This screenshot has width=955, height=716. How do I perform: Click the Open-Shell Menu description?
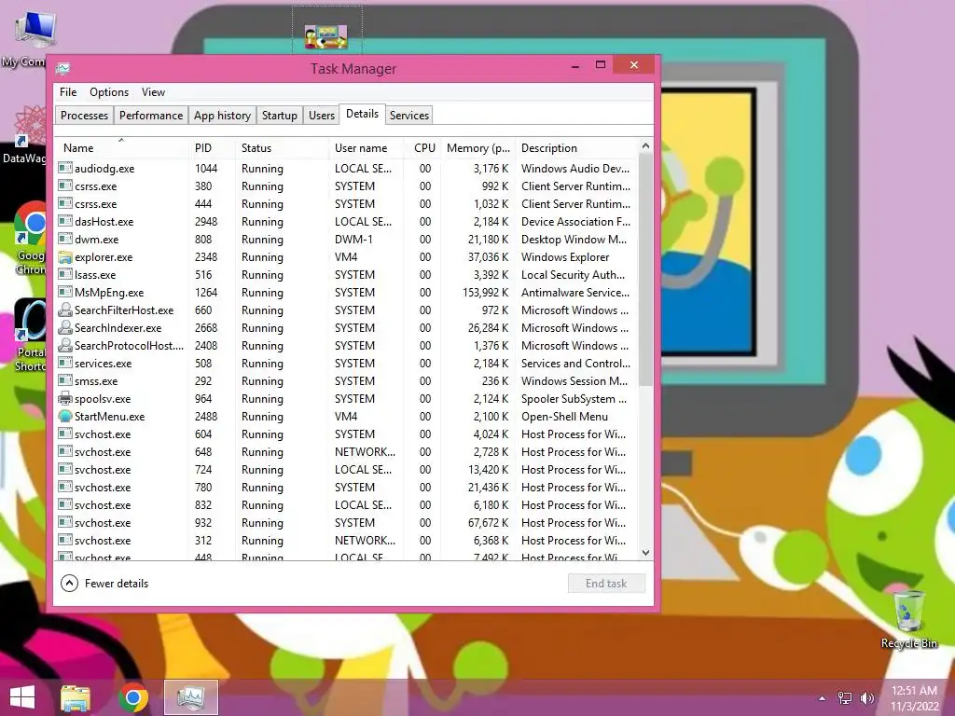pos(564,417)
